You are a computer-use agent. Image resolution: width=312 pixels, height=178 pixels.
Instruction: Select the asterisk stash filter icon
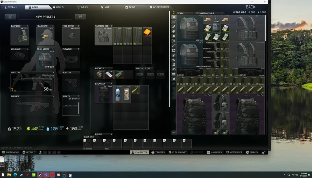[173, 36]
